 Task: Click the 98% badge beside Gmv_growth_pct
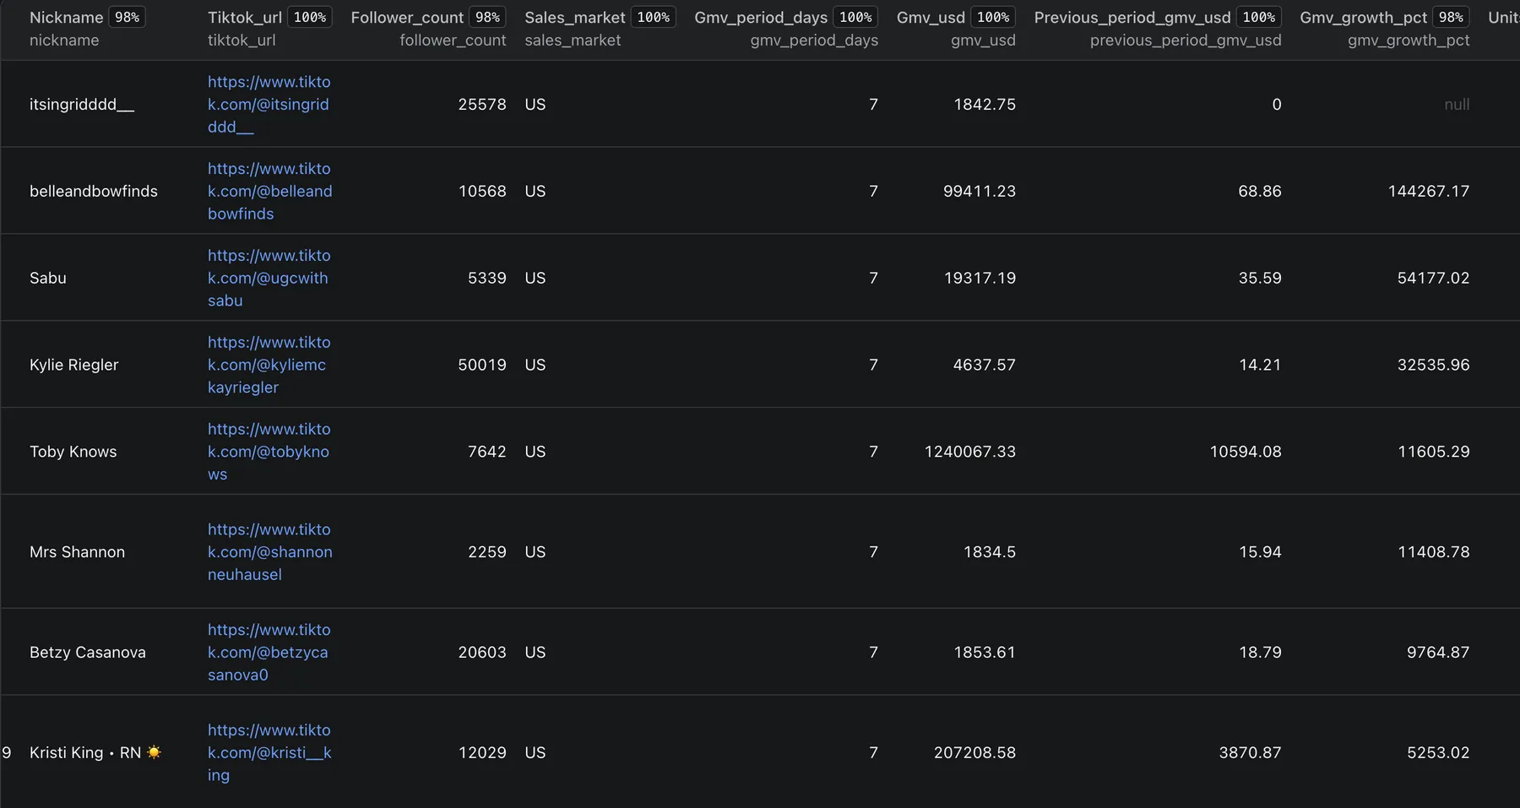tap(1451, 18)
